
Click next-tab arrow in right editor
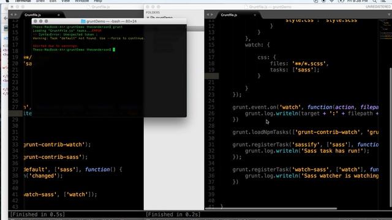(x=212, y=15)
